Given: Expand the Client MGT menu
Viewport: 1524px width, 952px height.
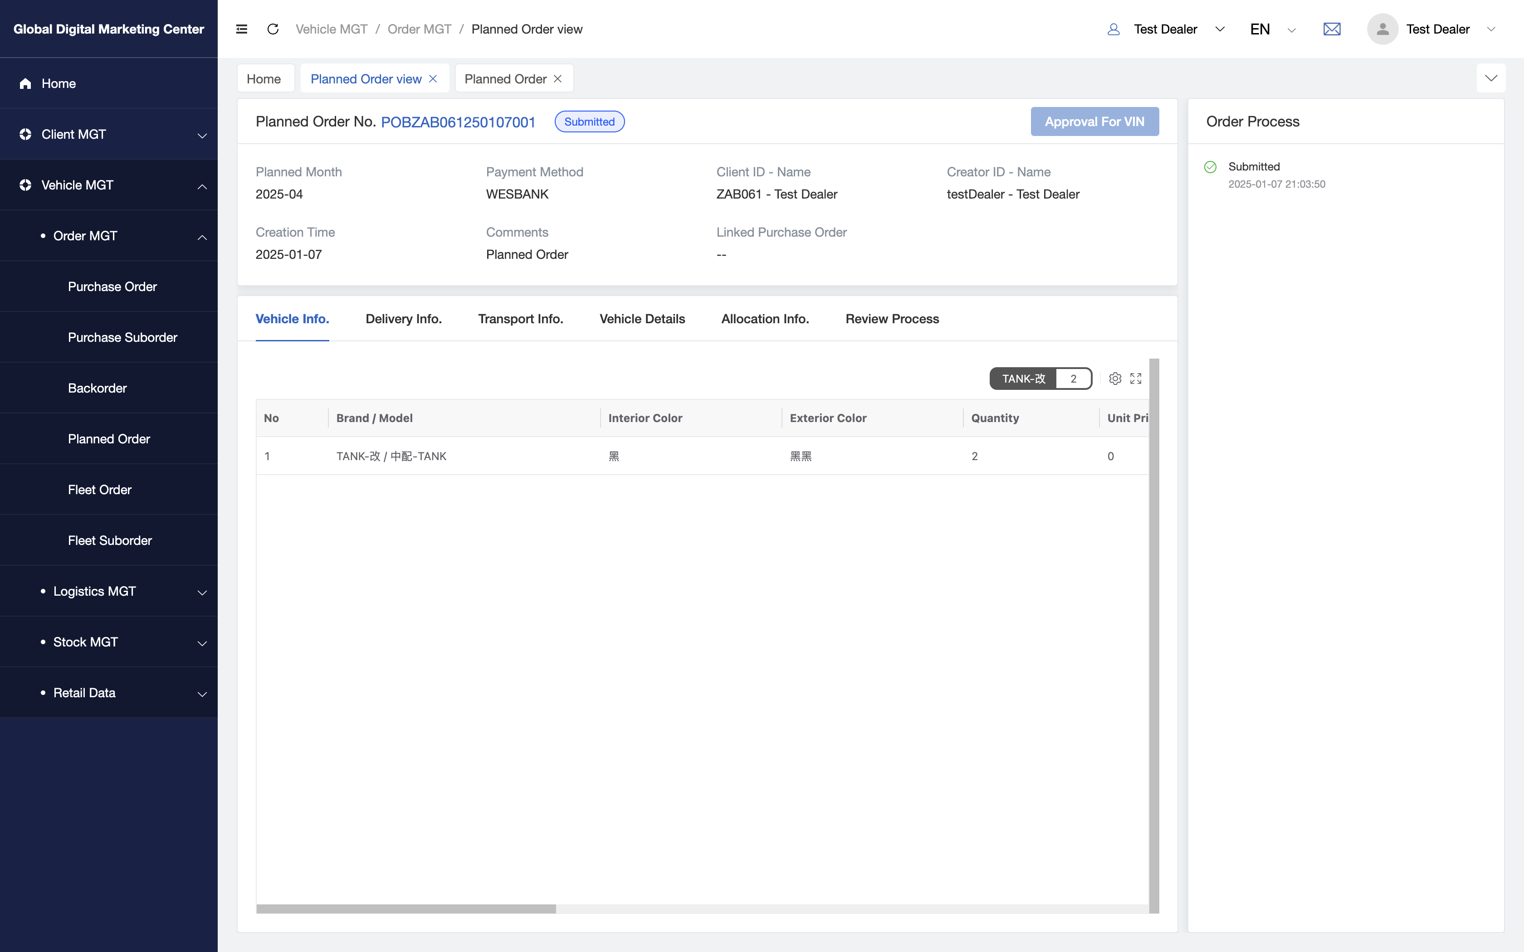Looking at the screenshot, I should click(x=202, y=136).
